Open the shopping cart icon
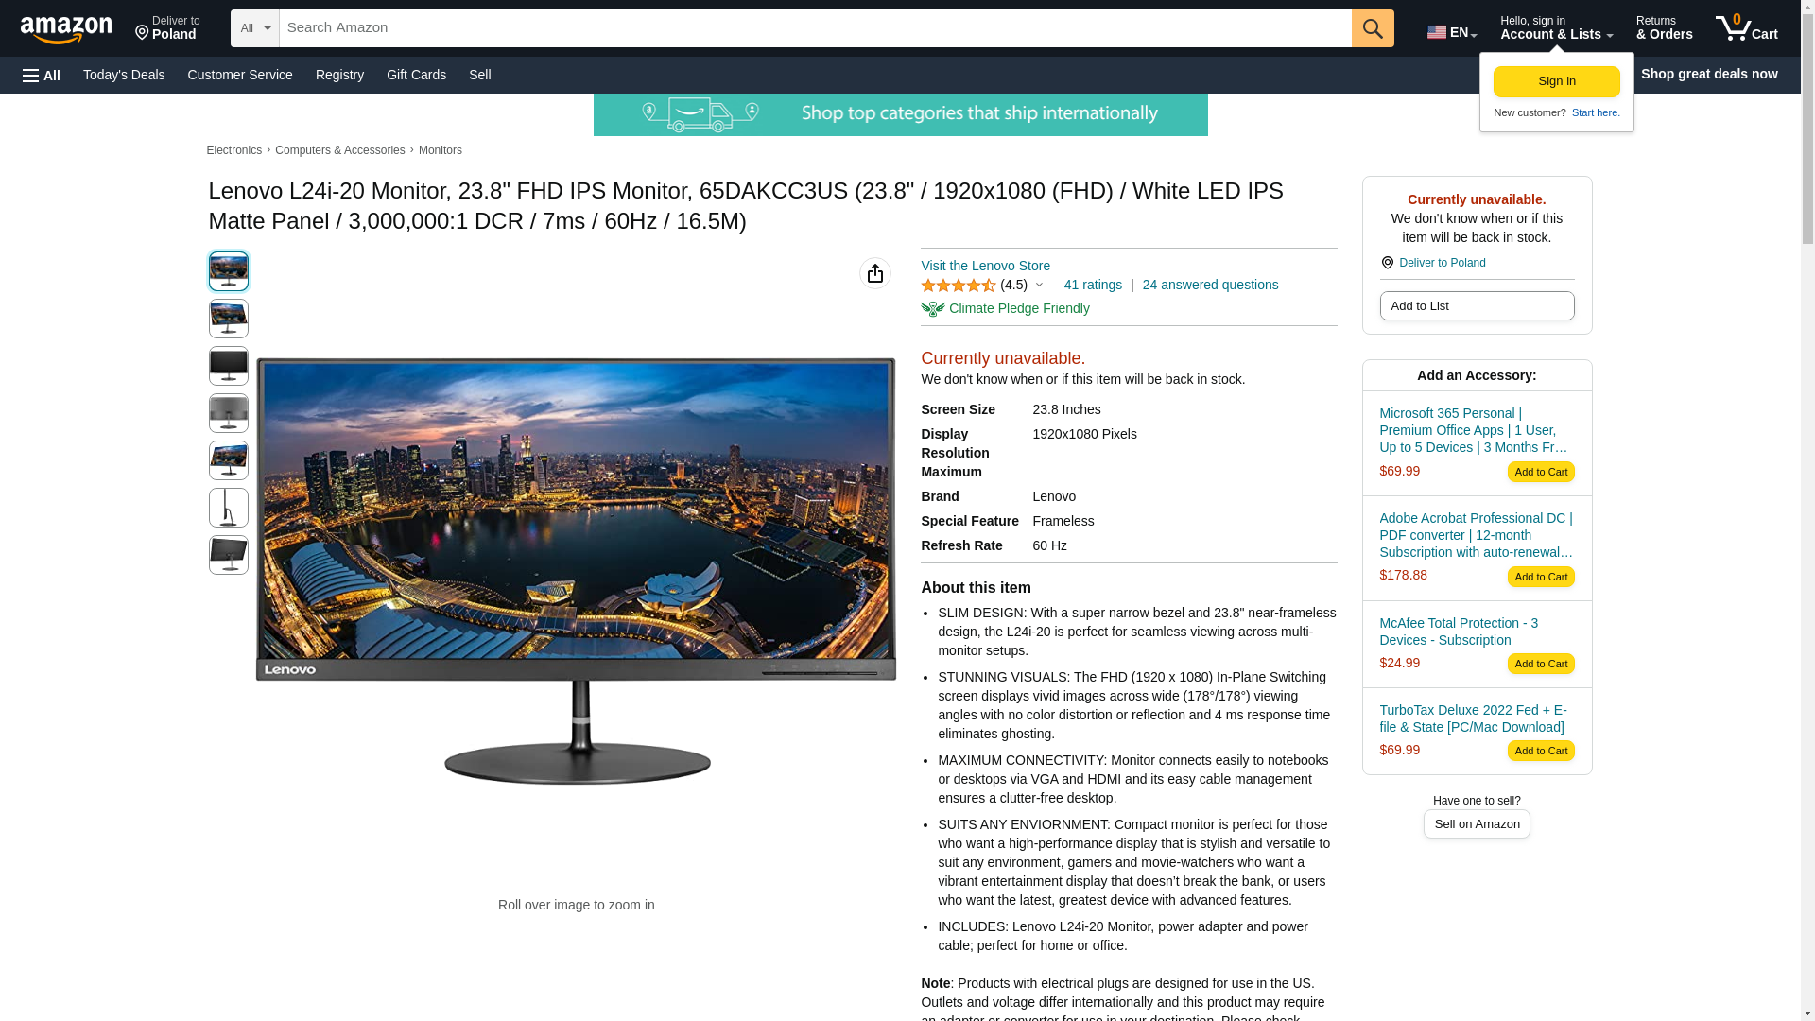The width and height of the screenshot is (1815, 1021). (x=1746, y=28)
